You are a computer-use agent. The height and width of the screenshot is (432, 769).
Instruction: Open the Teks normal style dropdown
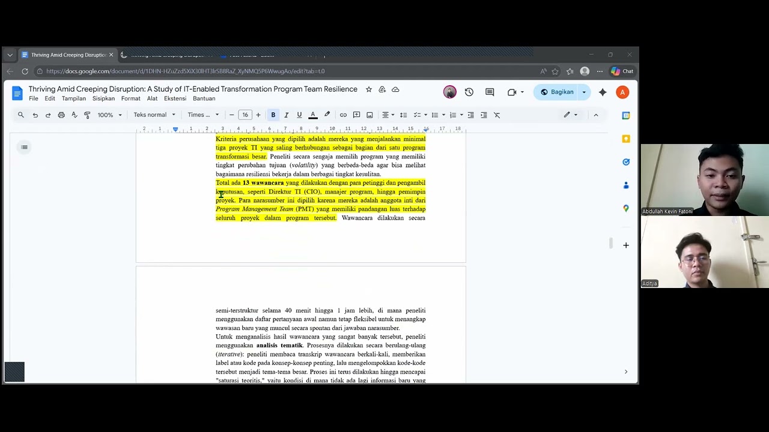click(x=154, y=115)
